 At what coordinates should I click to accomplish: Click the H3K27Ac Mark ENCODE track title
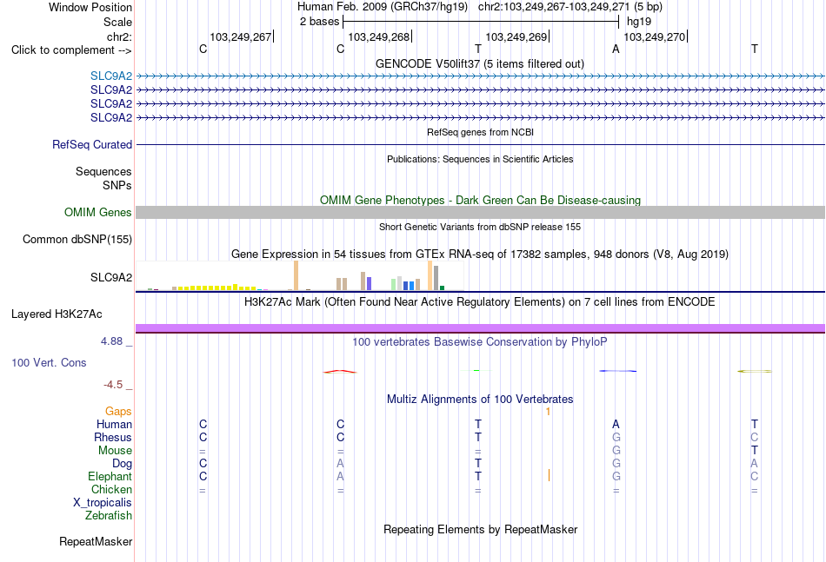[x=480, y=302]
